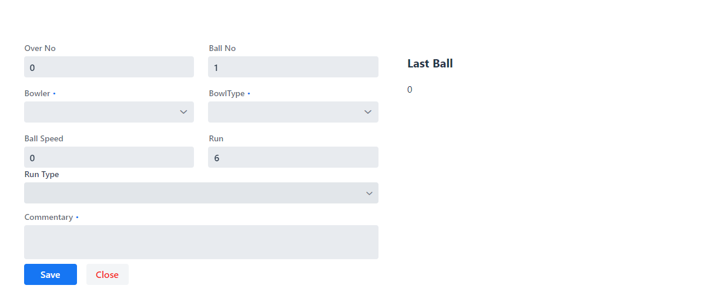Save the ball entry
Screen dimensions: 717x292
[51, 274]
